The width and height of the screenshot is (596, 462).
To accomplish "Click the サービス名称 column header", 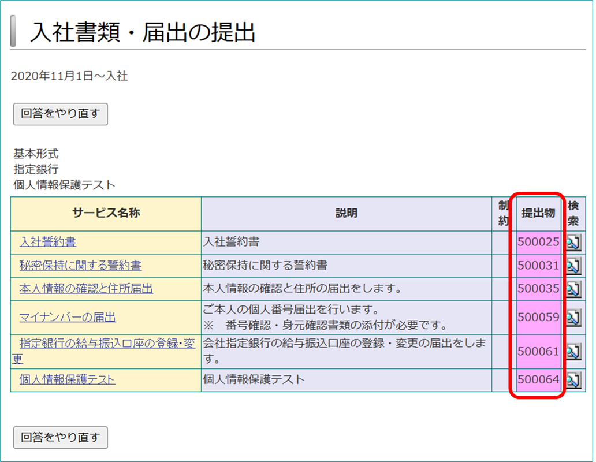I will tap(106, 213).
